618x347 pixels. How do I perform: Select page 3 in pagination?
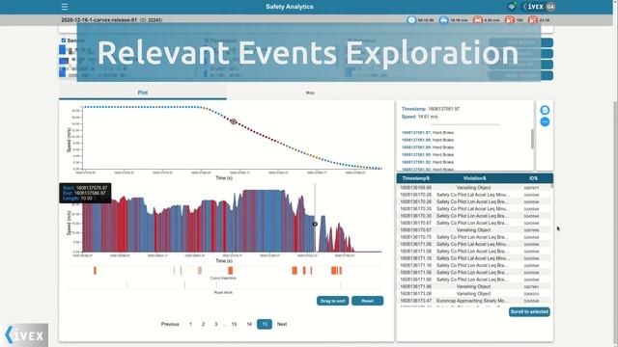pyautogui.click(x=215, y=324)
